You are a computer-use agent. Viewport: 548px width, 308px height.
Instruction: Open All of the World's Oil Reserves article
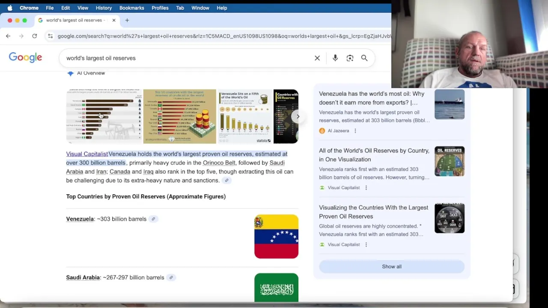tap(374, 155)
